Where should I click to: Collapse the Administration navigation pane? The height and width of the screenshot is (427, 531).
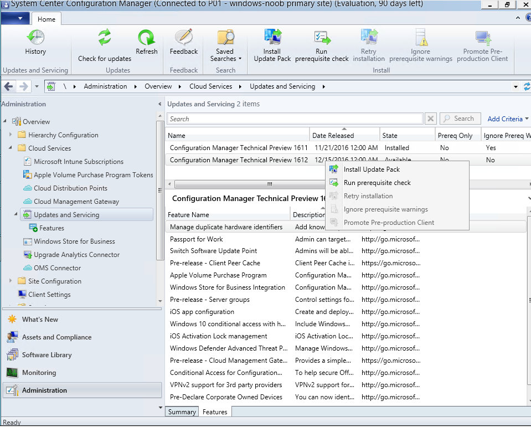tap(160, 104)
